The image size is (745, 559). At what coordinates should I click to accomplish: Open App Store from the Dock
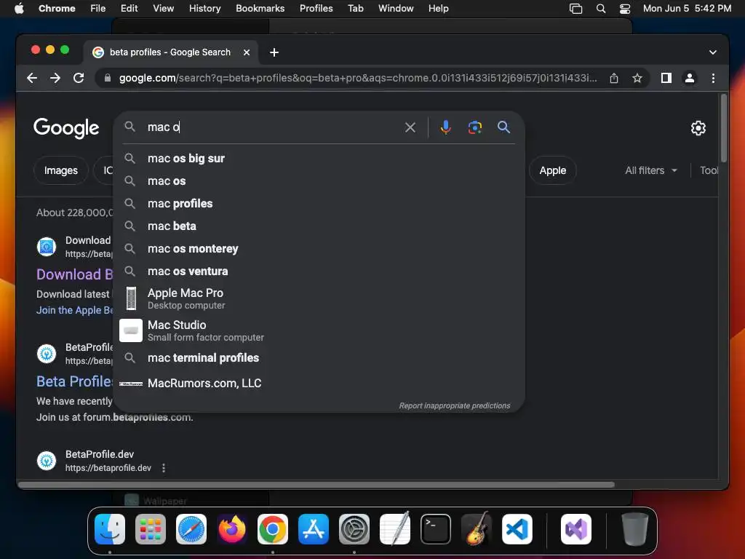314,529
